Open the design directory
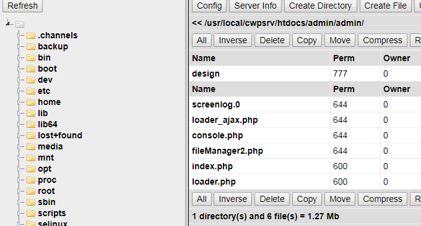The height and width of the screenshot is (226, 421). coord(206,73)
